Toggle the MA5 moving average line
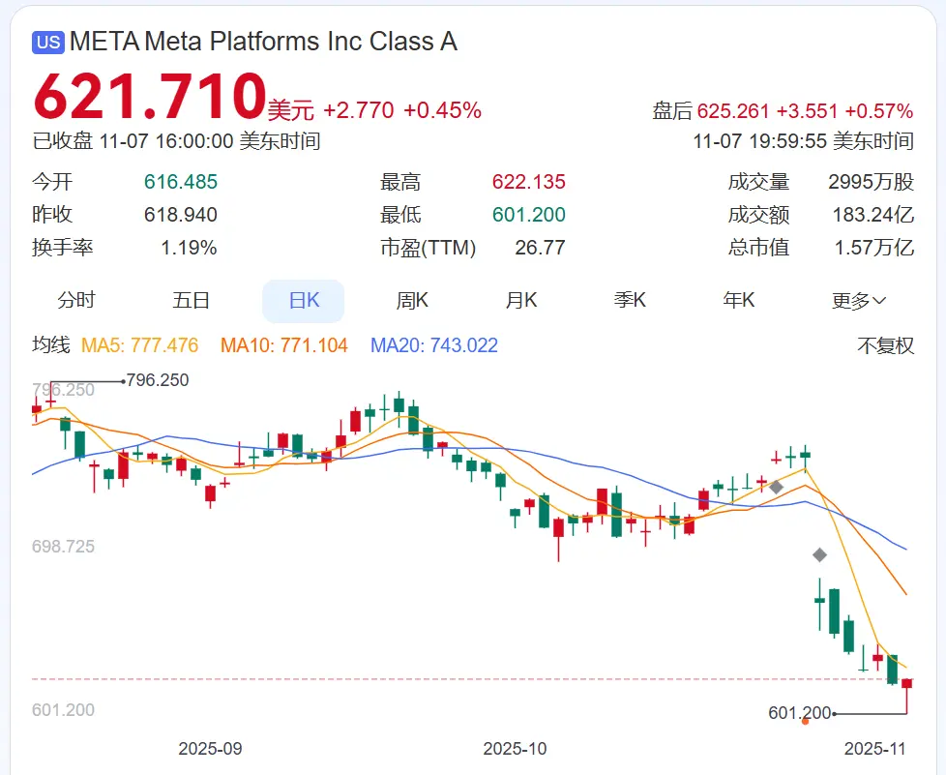The image size is (946, 775). click(x=140, y=345)
